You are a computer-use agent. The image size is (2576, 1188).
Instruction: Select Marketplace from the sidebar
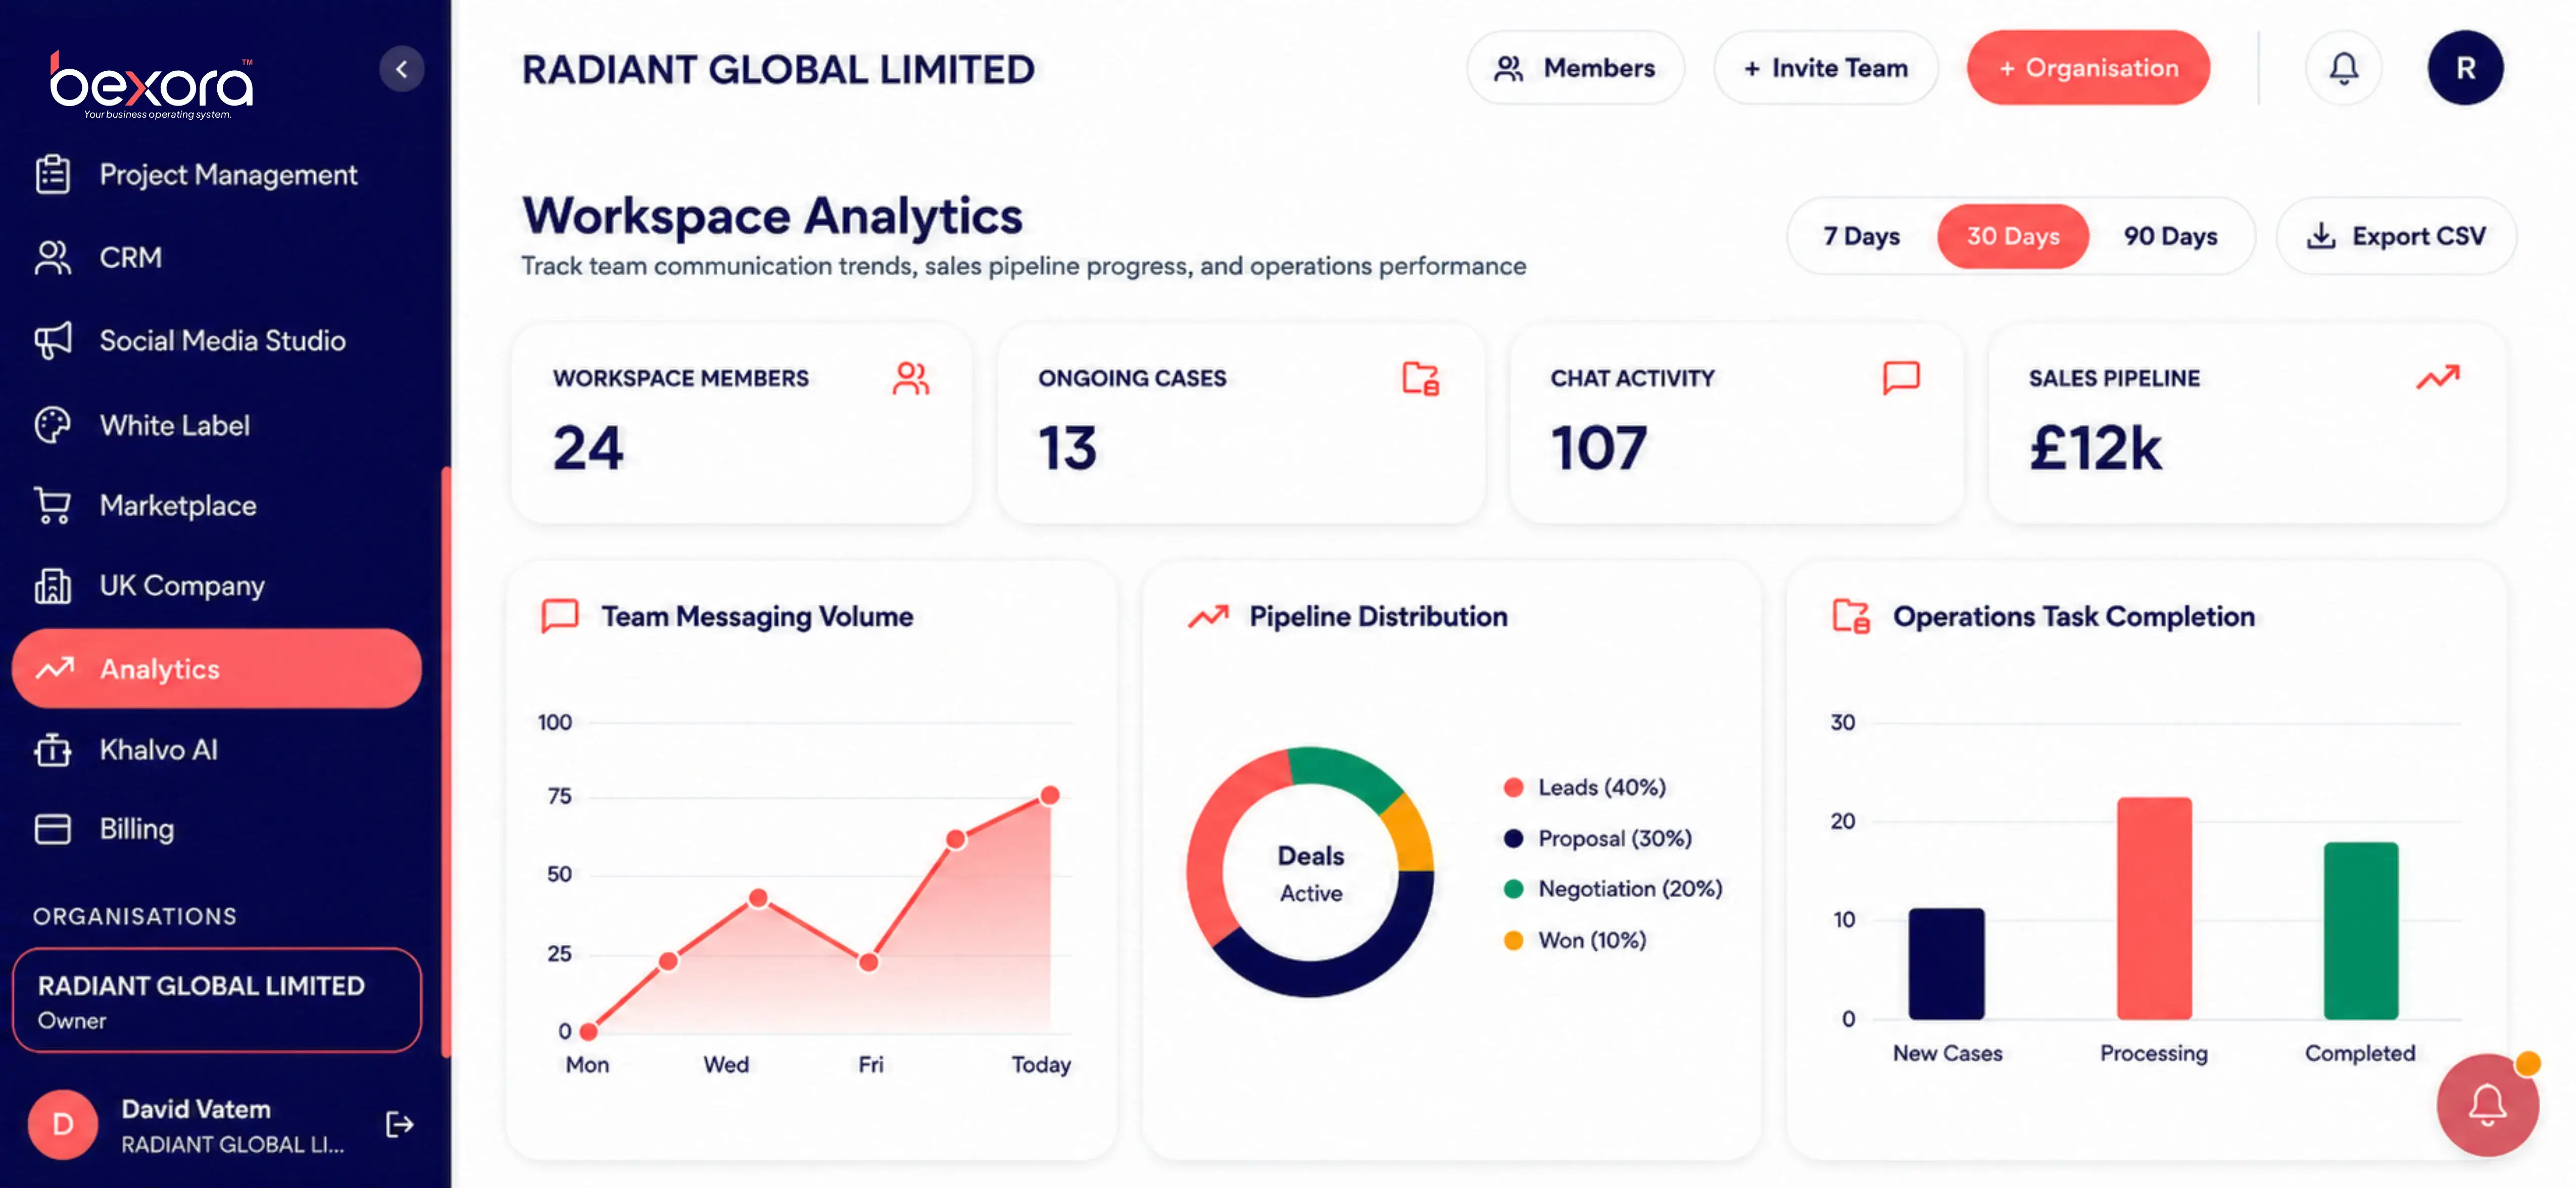[x=216, y=505]
